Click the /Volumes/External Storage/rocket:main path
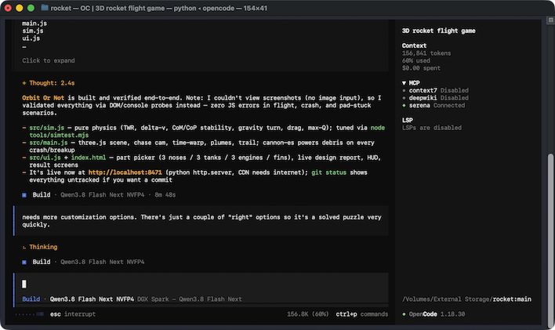 466,299
